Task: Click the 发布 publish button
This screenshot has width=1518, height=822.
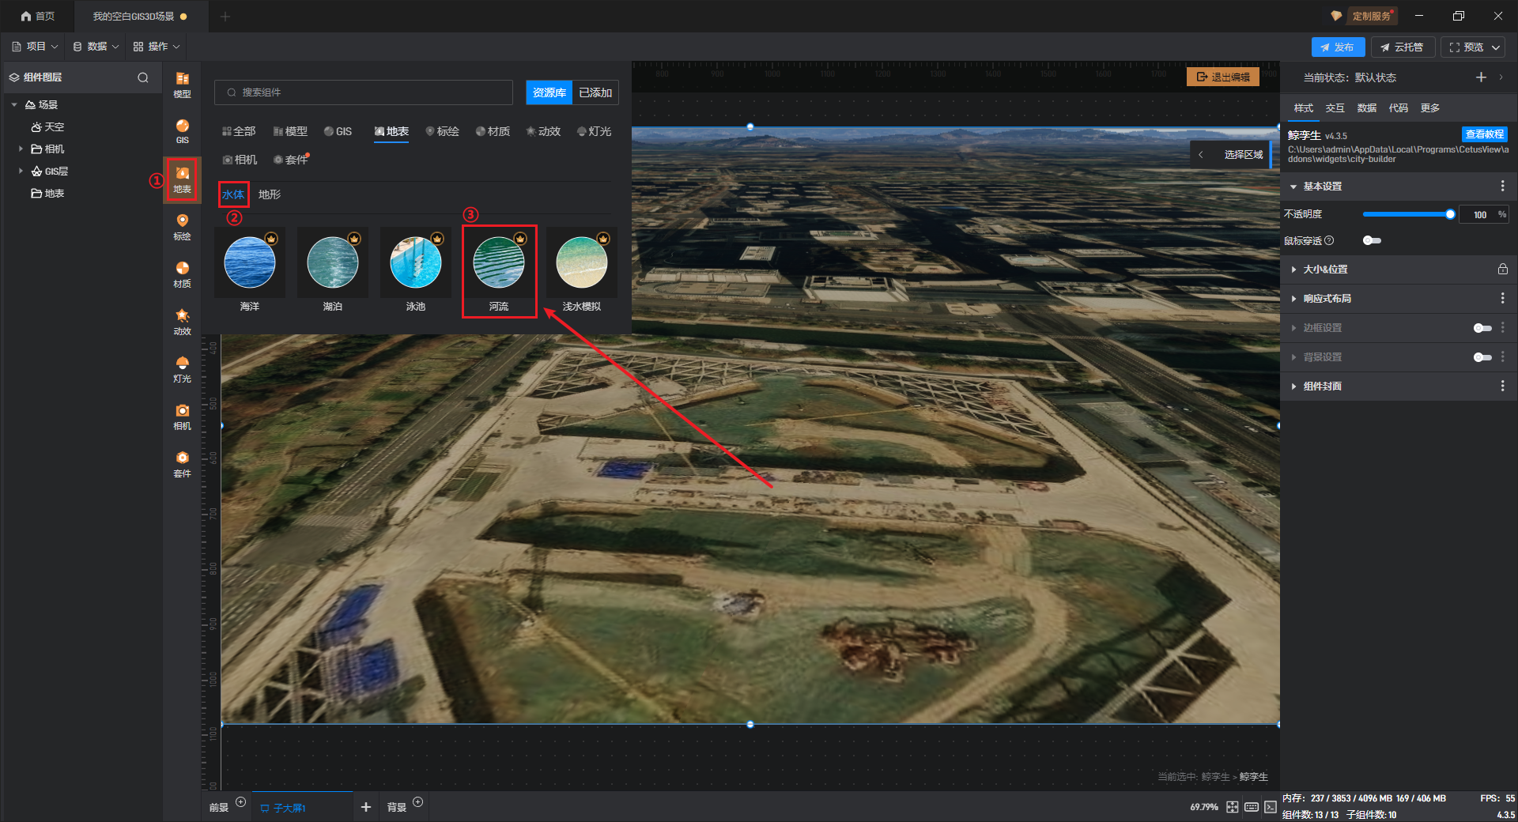Action: [x=1337, y=47]
